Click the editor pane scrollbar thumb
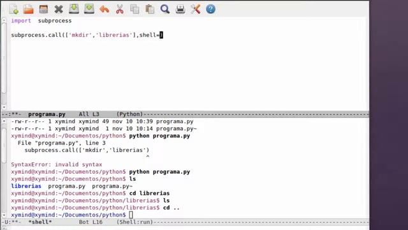 click(x=4, y=58)
